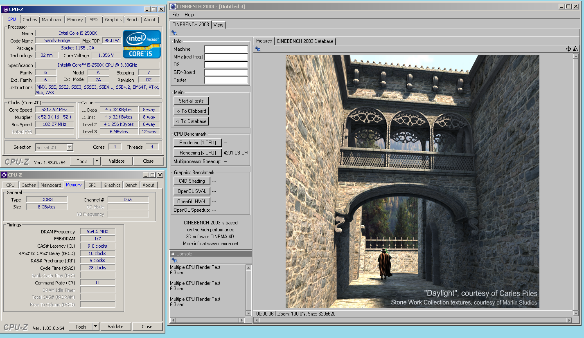Screen dimensions: 584x338
Task: Open Bench tab in top CPU-Z window
Action: coord(133,20)
